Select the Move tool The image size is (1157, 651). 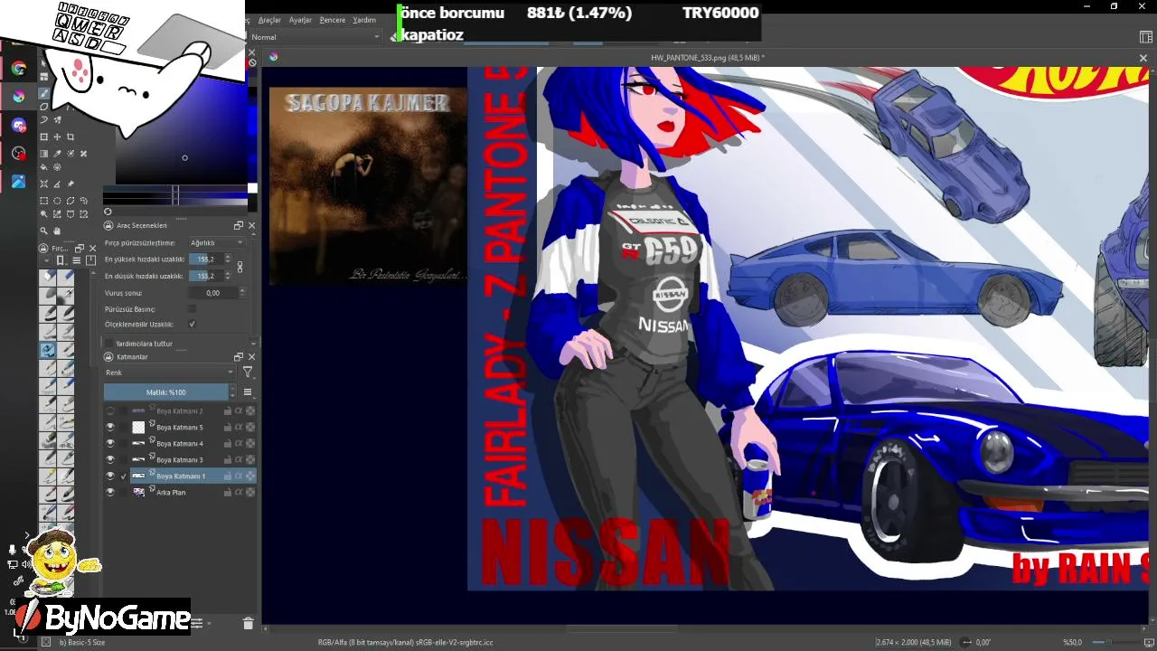(57, 137)
